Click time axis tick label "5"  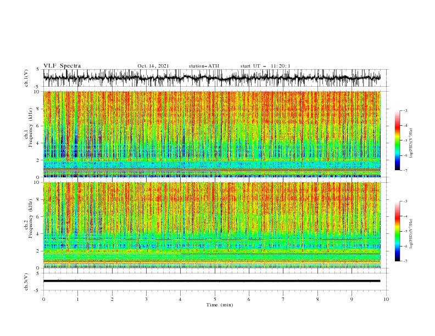[215, 299]
